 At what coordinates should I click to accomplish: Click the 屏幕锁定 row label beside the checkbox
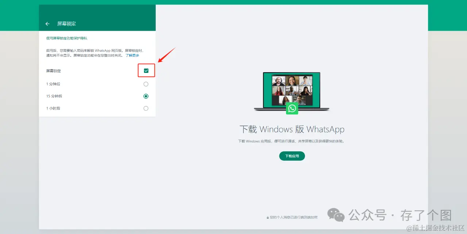coord(54,71)
